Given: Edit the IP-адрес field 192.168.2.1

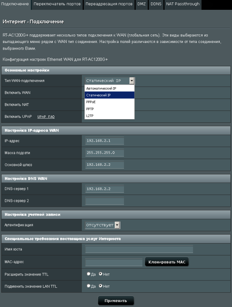Looking at the screenshot, I should pos(105,141).
